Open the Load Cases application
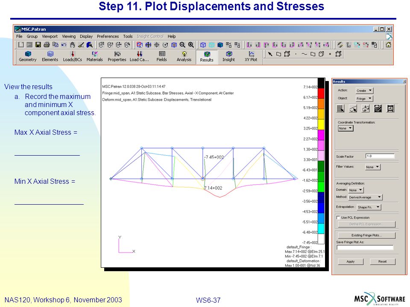The width and height of the screenshot is (410, 307). coord(139,56)
